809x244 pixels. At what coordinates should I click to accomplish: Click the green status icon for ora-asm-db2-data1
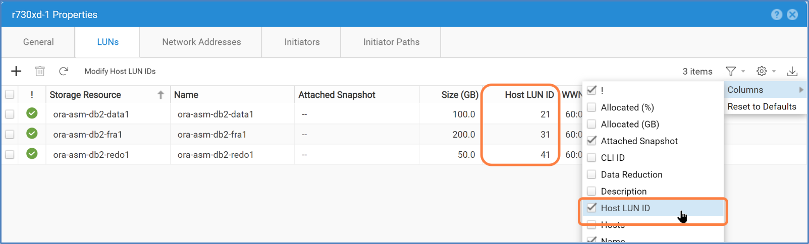click(x=32, y=113)
